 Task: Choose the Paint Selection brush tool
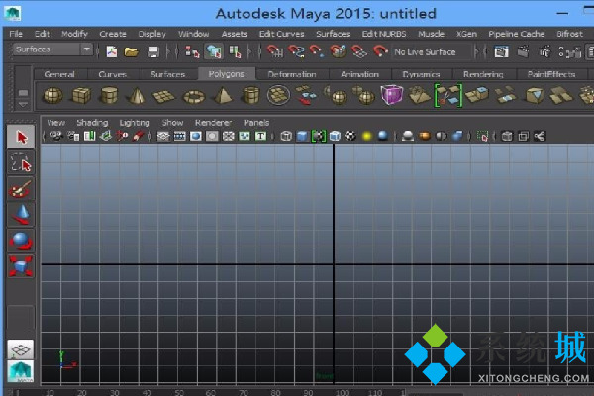click(x=21, y=189)
